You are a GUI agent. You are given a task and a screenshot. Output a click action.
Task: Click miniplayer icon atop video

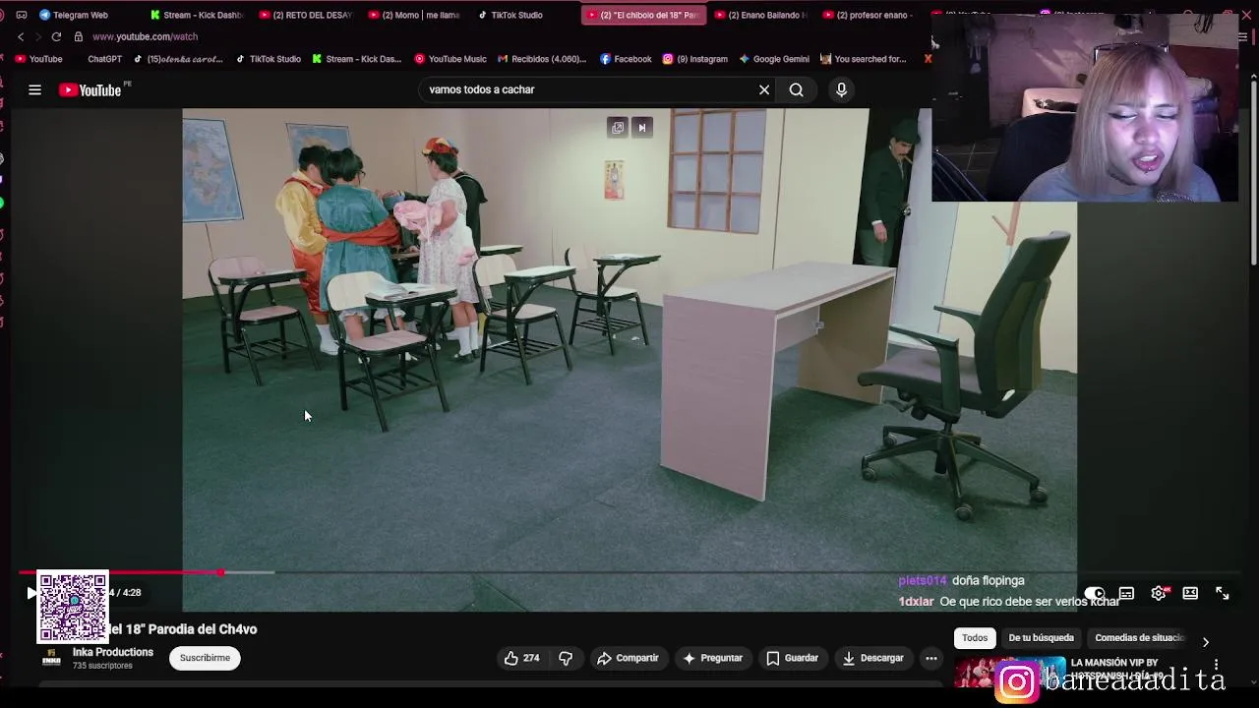tap(618, 127)
